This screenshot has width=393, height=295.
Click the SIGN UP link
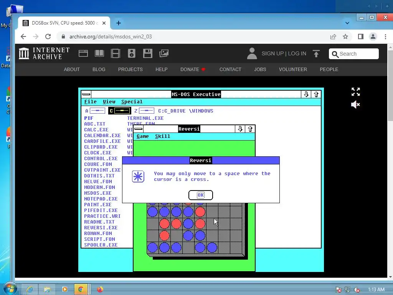pyautogui.click(x=272, y=53)
